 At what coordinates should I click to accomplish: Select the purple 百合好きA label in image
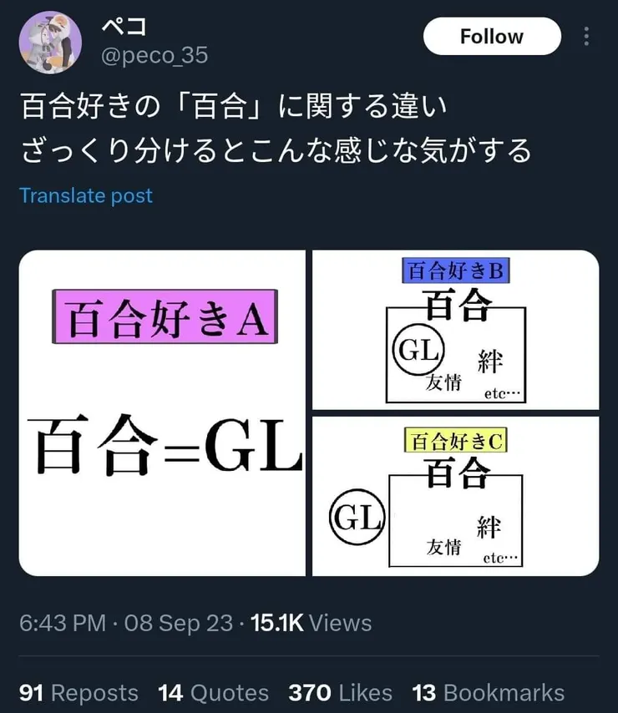(164, 317)
